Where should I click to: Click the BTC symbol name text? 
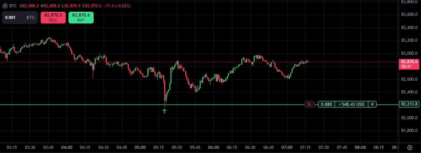[x=13, y=6]
